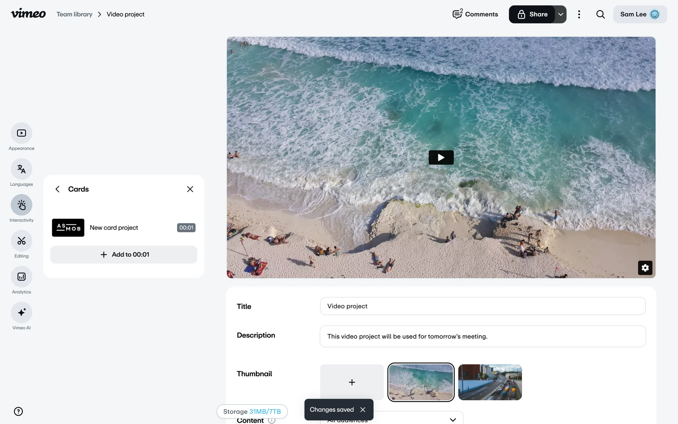This screenshot has height=424, width=678.
Task: Open the three-dot more options menu
Action: (x=579, y=14)
